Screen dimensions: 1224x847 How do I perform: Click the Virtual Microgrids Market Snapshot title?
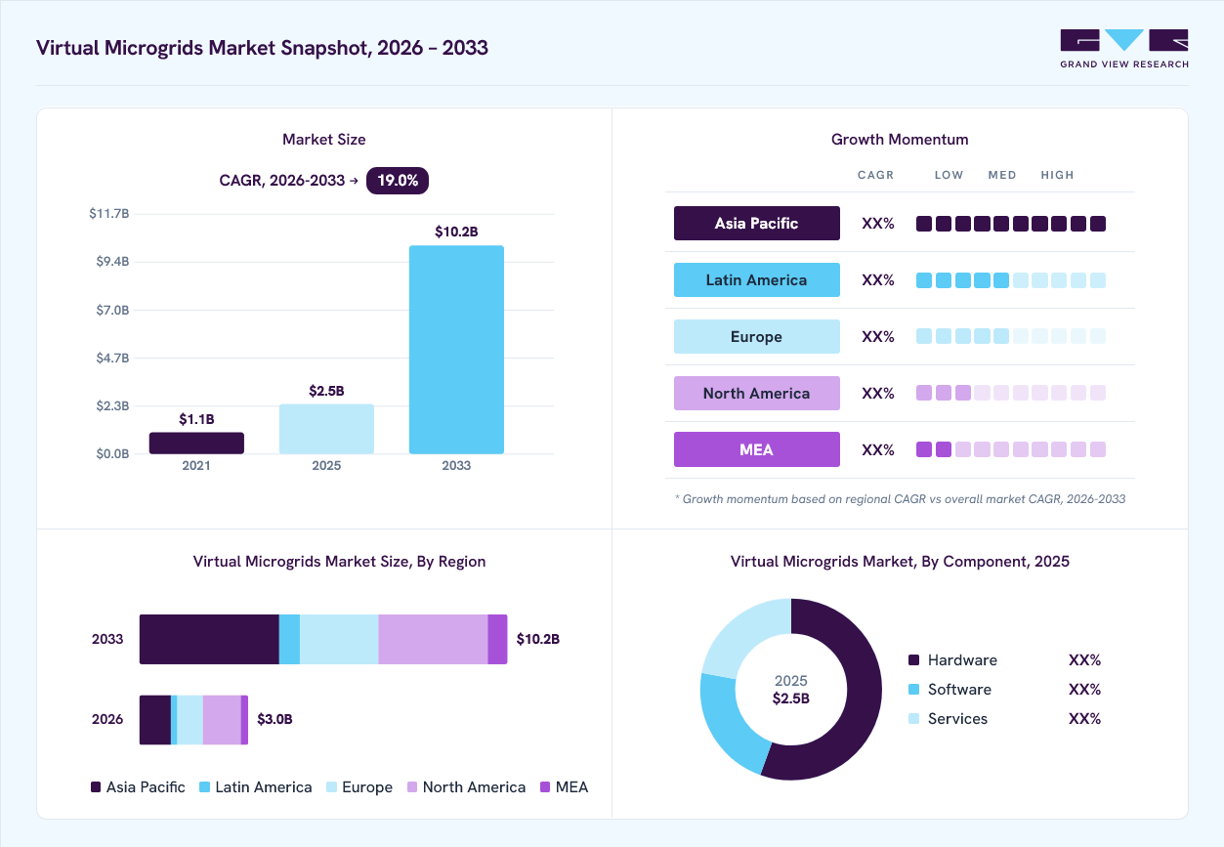tap(262, 48)
